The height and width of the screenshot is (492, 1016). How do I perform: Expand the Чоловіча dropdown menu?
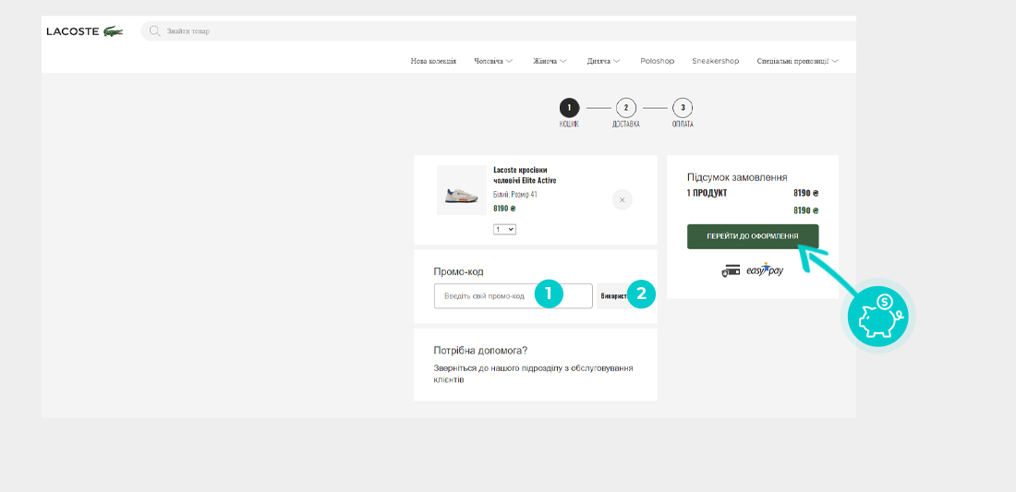coord(493,61)
